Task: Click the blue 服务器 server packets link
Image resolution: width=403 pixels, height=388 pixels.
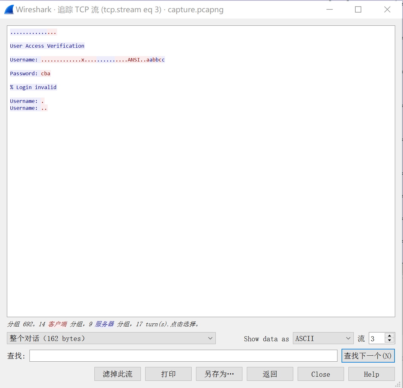Action: [103, 324]
